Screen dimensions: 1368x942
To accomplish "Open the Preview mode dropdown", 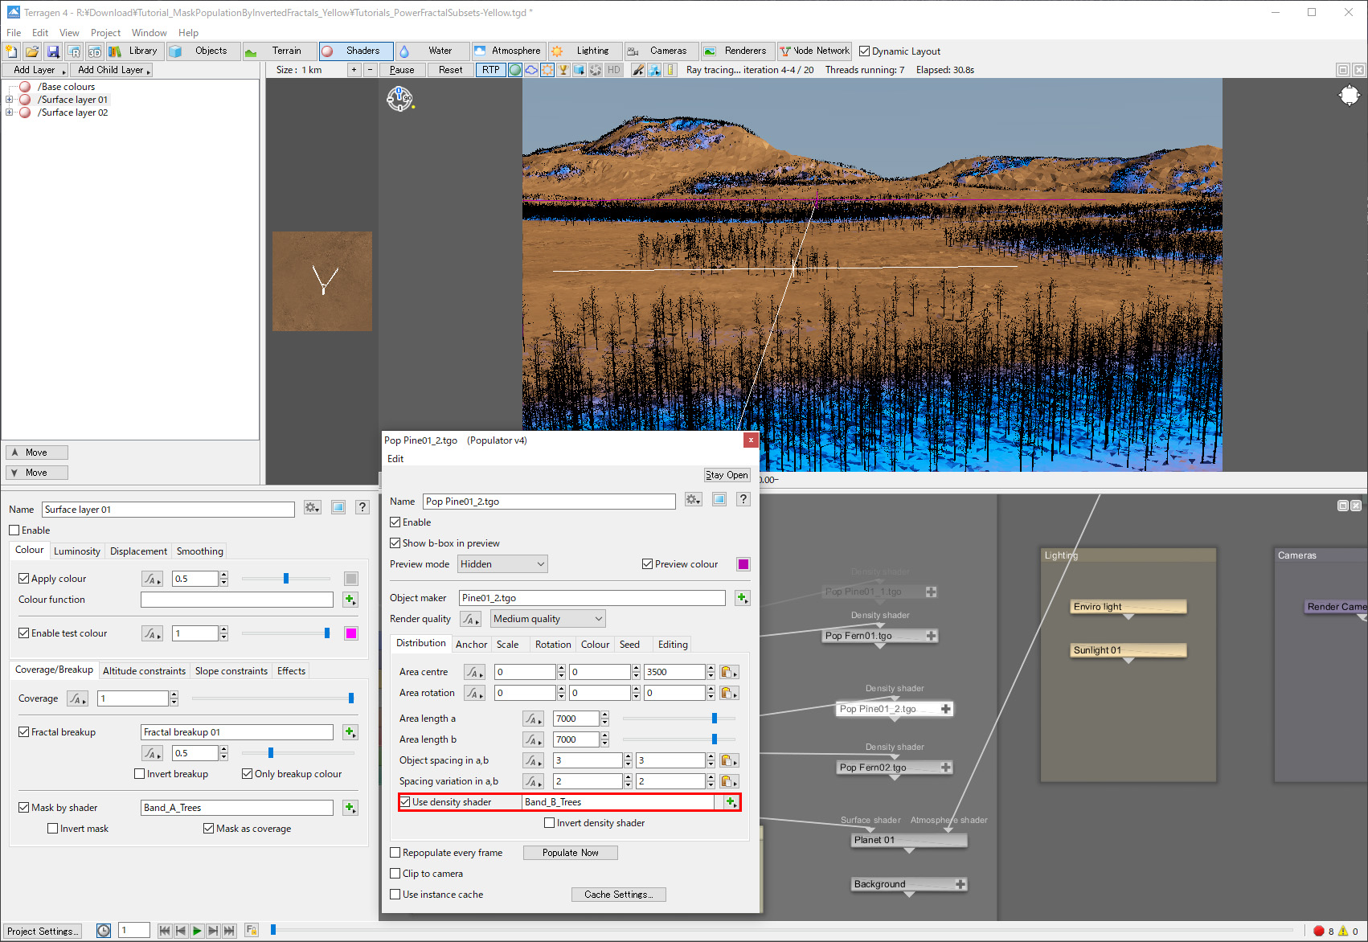I will click(502, 564).
